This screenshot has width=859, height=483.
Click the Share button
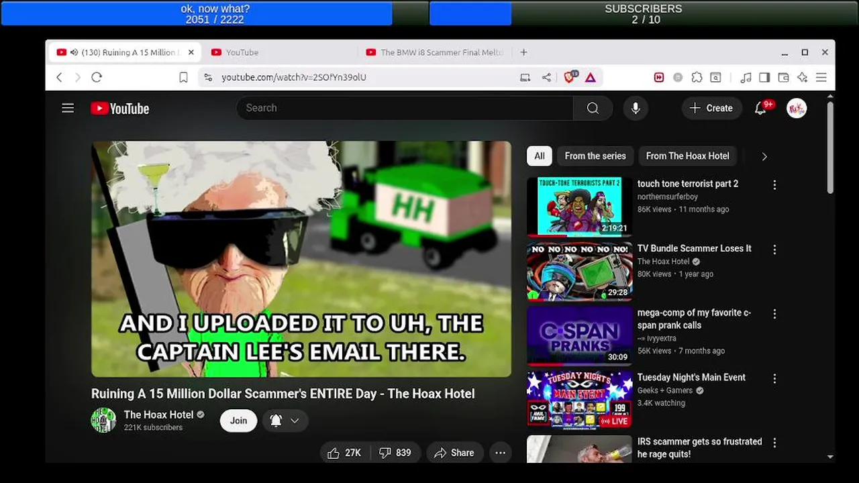[x=454, y=453]
